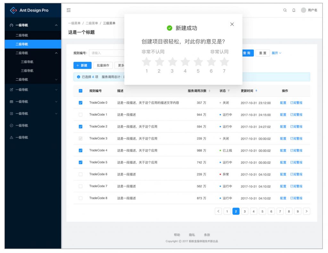The height and width of the screenshot is (253, 328).
Task: Expand the second 一级导航 chevron
Action: tap(56, 90)
